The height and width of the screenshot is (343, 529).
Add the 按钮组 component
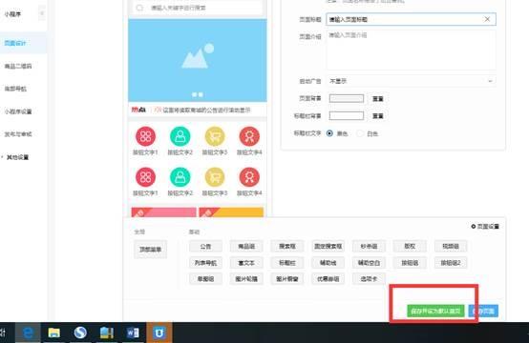pos(410,263)
